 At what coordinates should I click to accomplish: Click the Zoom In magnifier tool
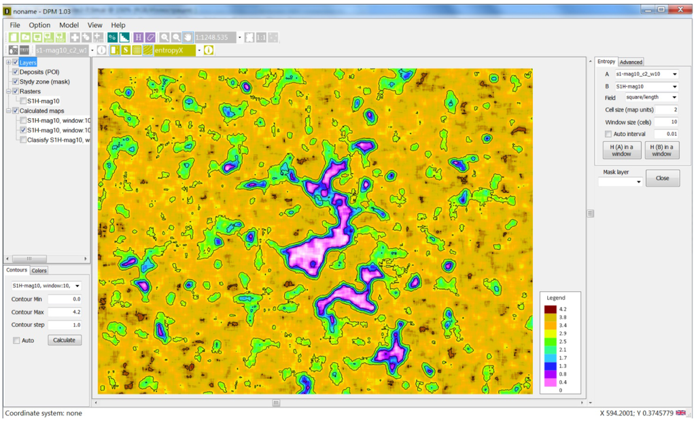pos(165,37)
